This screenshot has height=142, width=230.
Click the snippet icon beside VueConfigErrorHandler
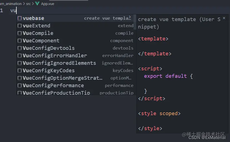point(19,55)
